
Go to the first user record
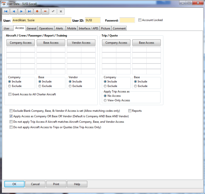[6, 11]
